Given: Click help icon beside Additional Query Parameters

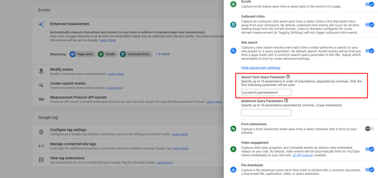Looking at the screenshot, I should click(286, 101).
